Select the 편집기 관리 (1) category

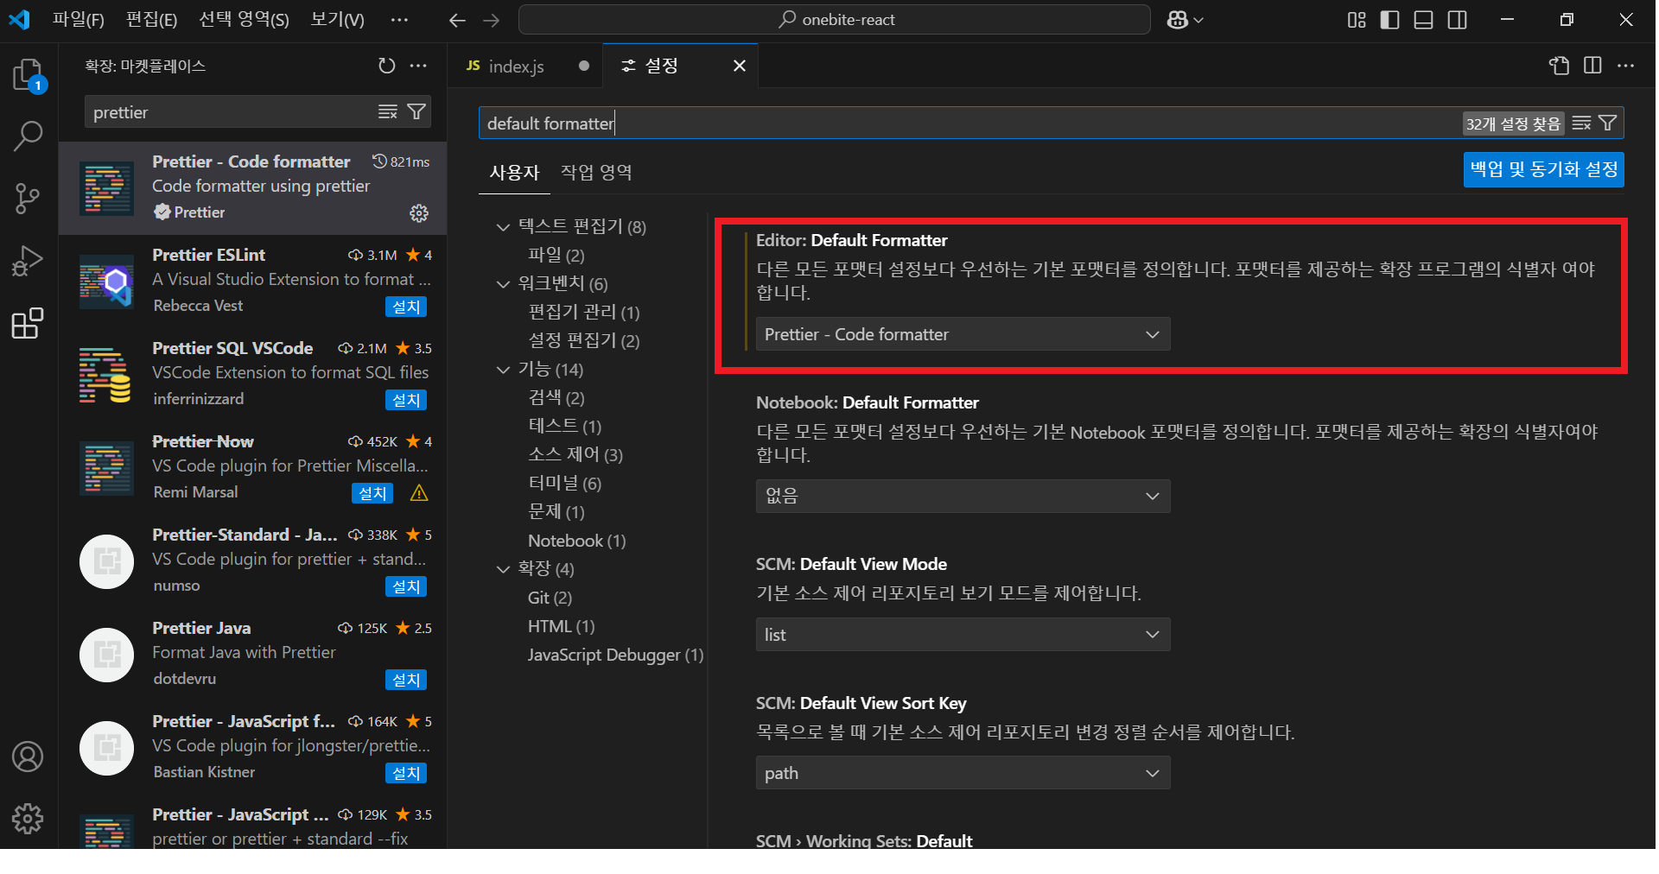(584, 313)
